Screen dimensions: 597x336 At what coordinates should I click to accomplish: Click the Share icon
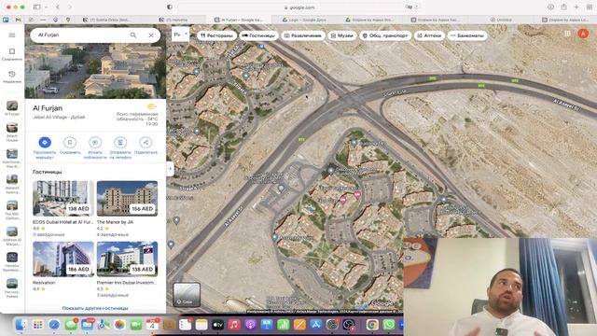(x=146, y=142)
